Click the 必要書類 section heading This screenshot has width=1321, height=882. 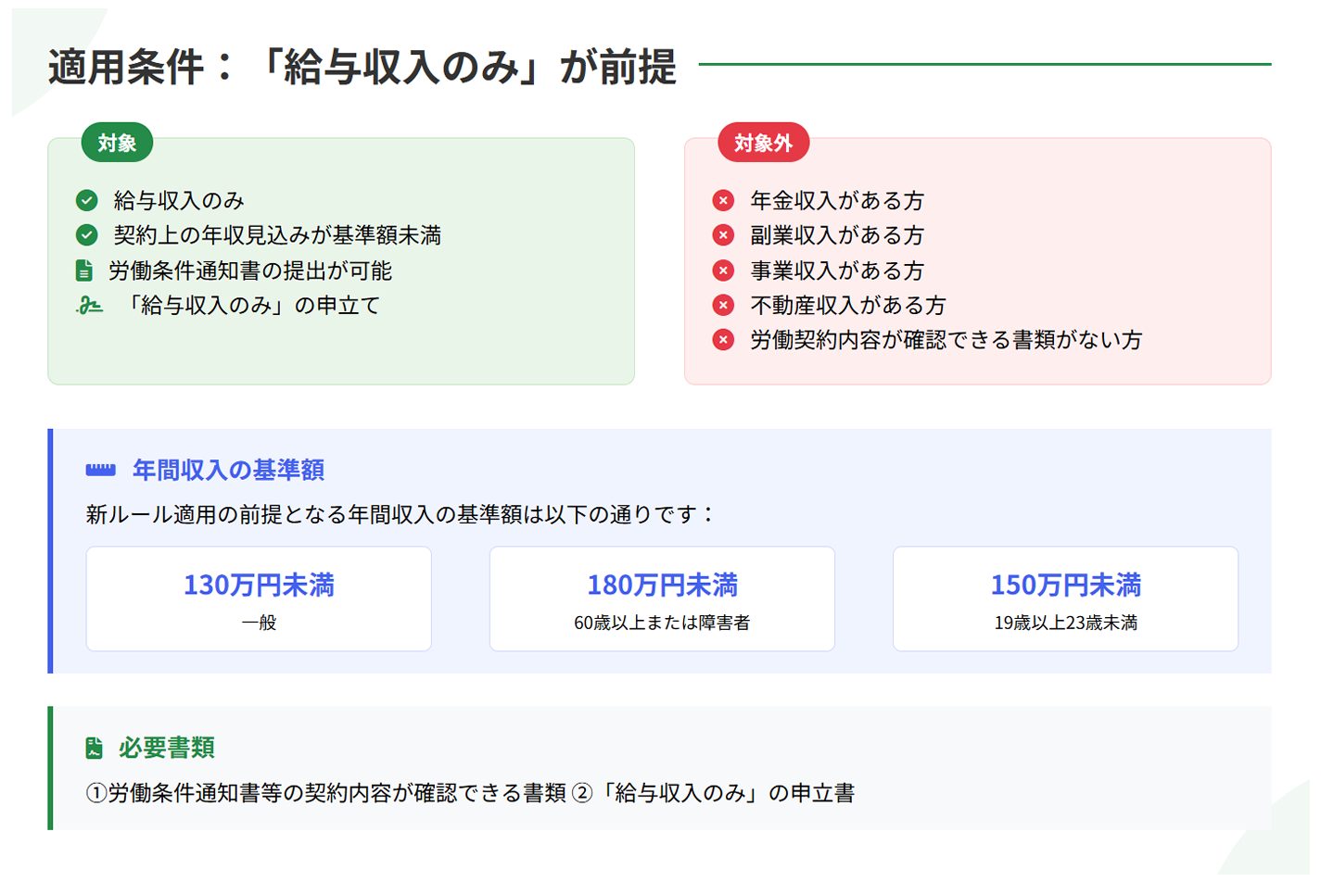coord(167,748)
